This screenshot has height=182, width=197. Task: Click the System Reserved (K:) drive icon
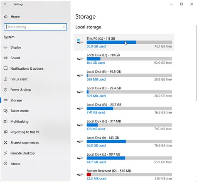coord(80,174)
